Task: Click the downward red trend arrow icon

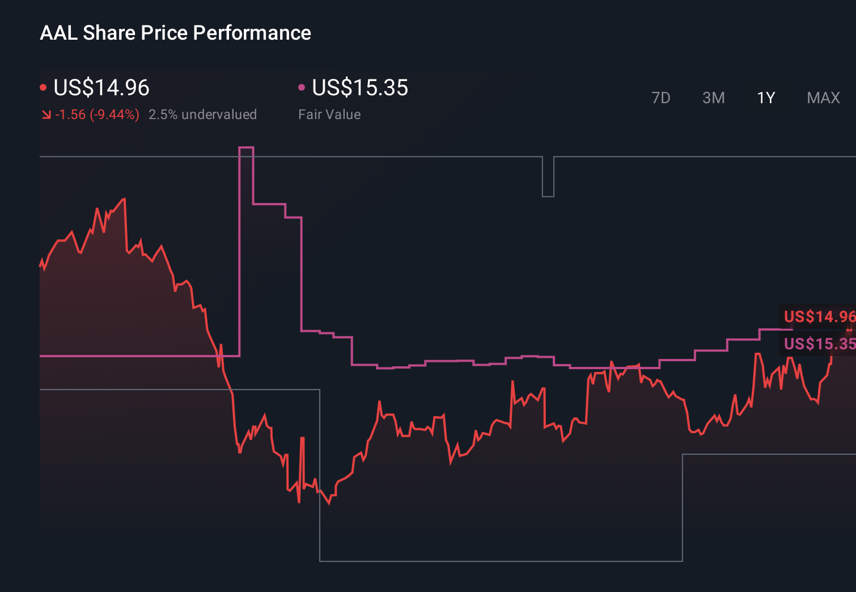Action: coord(47,115)
